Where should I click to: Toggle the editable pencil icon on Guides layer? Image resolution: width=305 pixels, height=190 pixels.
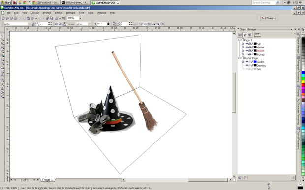pos(252,62)
